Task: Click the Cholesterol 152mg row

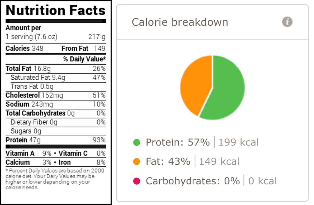Action: click(x=56, y=96)
